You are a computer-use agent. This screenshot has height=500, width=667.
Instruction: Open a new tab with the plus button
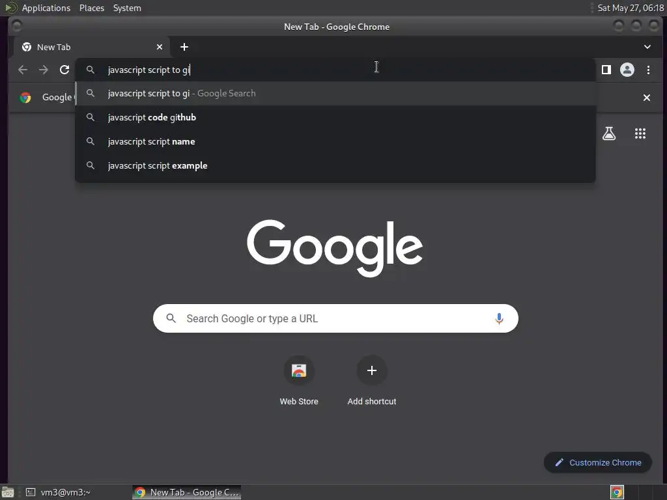click(184, 47)
